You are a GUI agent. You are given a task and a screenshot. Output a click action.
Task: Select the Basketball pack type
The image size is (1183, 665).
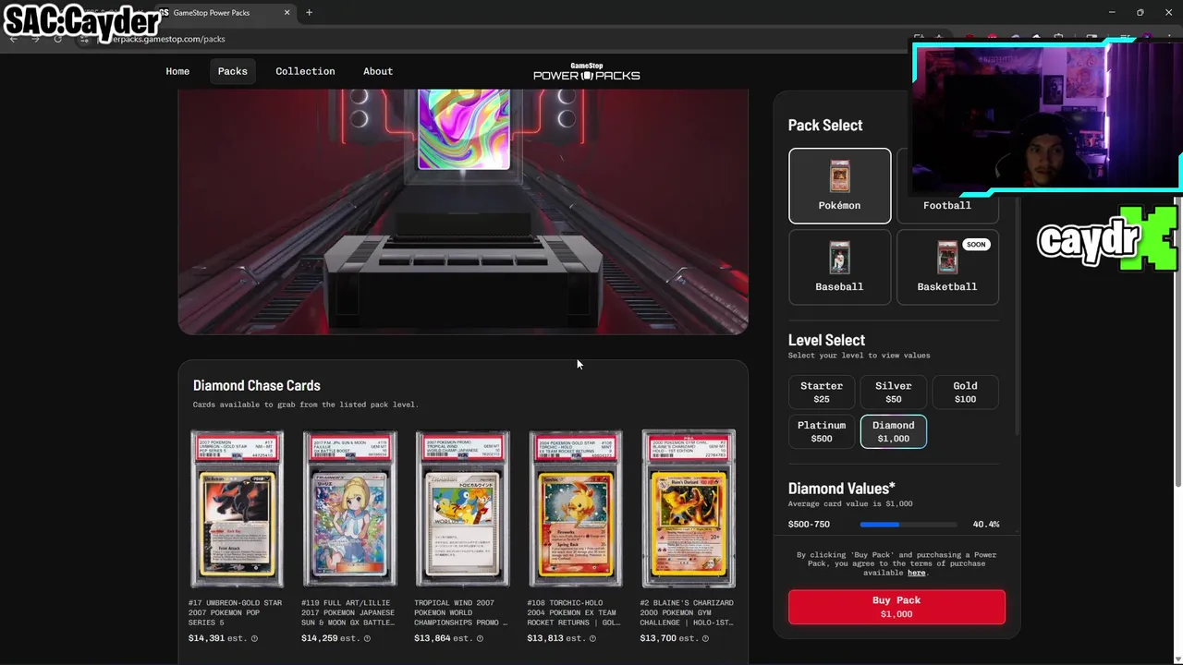[947, 267]
